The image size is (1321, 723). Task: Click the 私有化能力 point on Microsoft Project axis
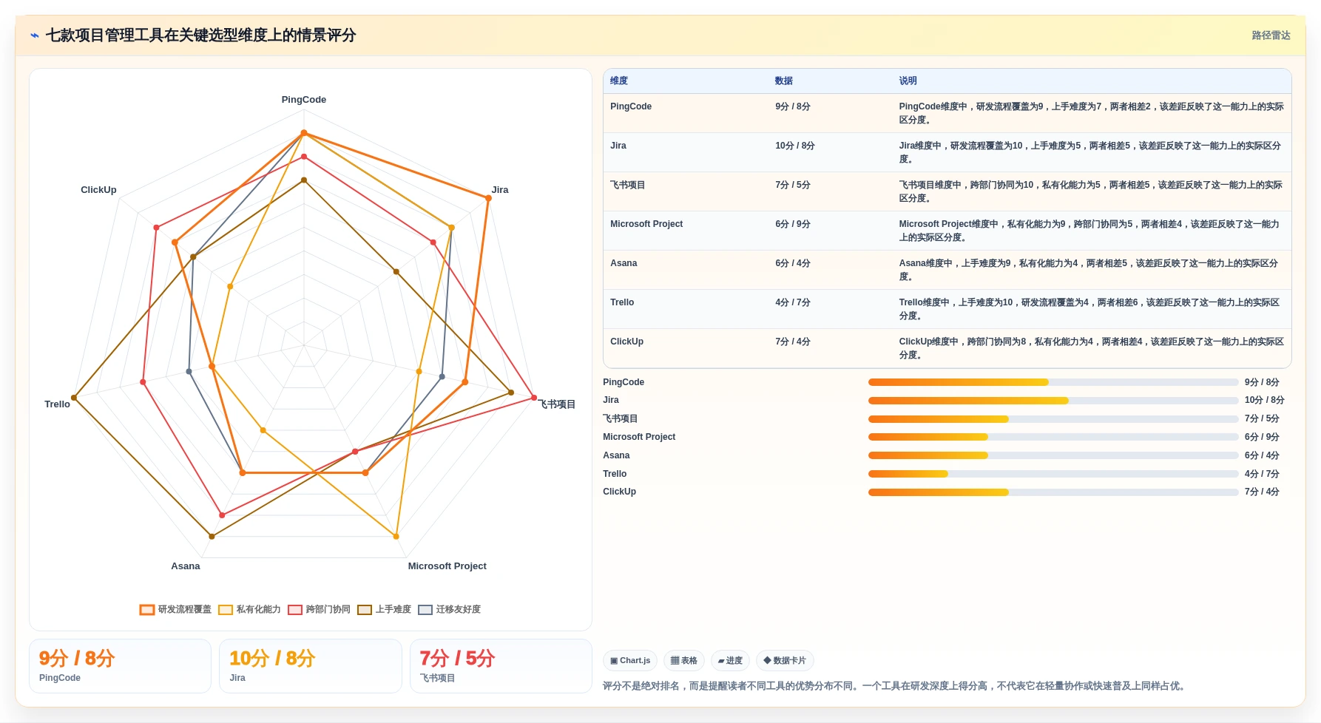click(x=396, y=537)
